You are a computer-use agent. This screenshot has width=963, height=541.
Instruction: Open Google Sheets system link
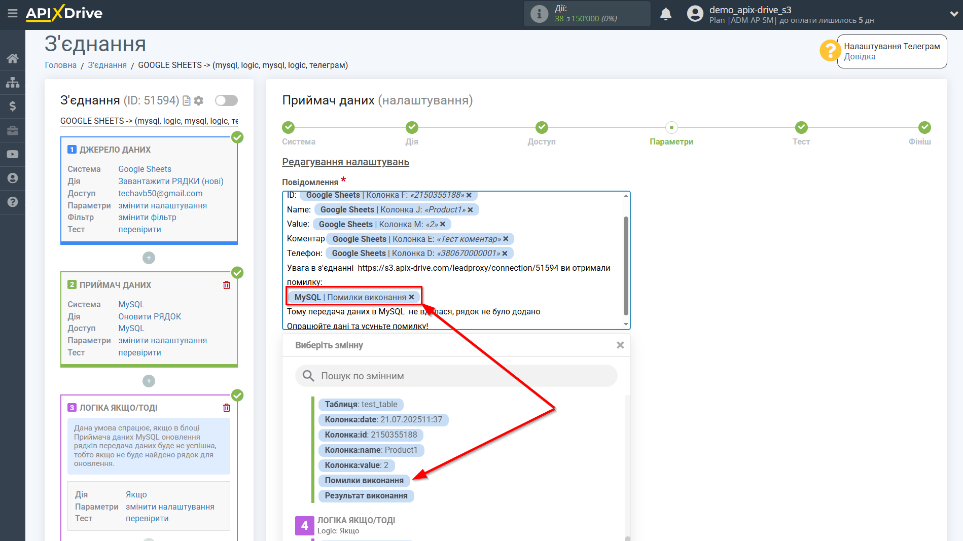click(x=145, y=169)
